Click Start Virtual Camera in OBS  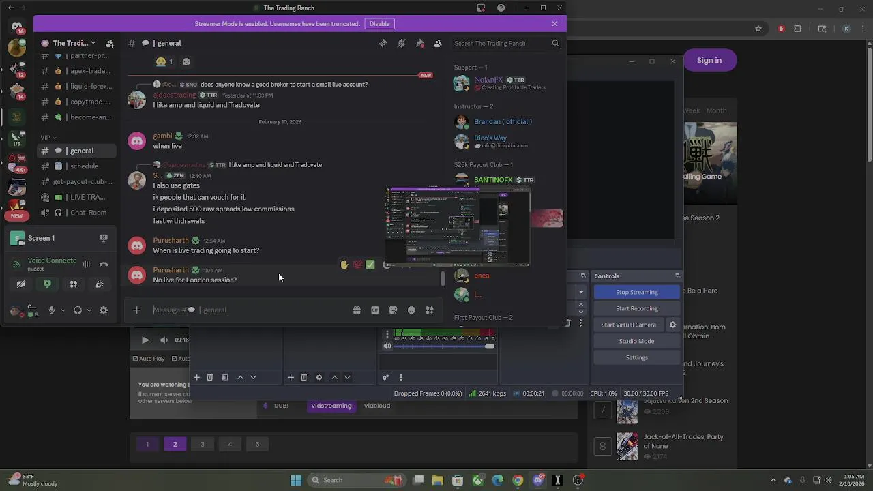pos(628,325)
